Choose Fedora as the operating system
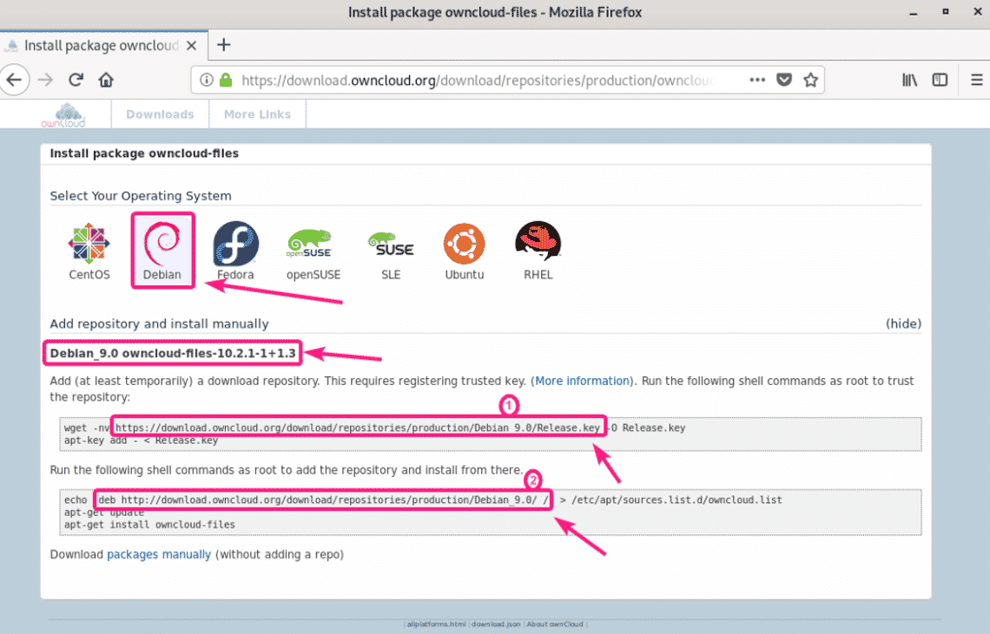 [235, 244]
